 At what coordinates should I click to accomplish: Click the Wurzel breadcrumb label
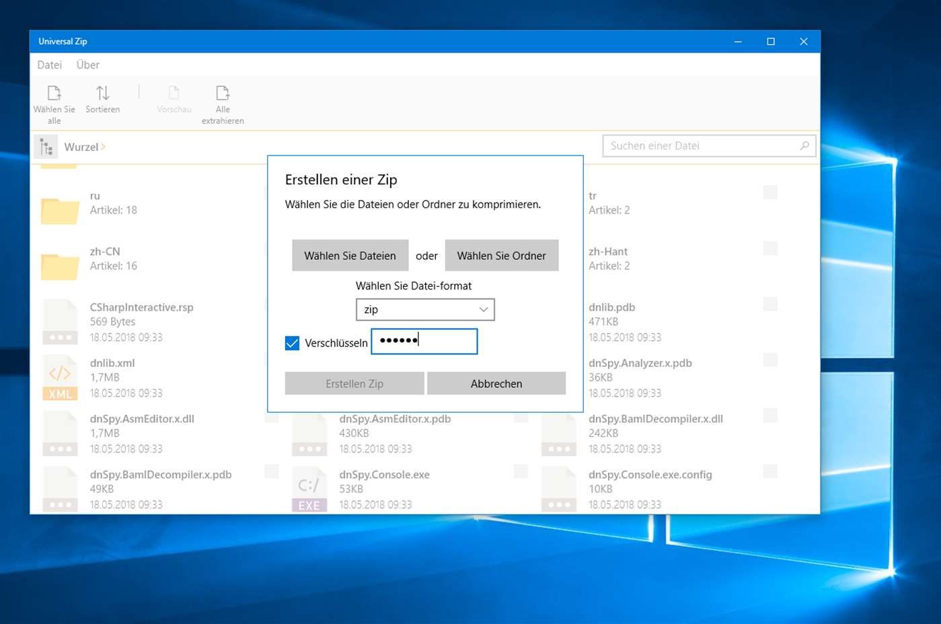[x=81, y=147]
